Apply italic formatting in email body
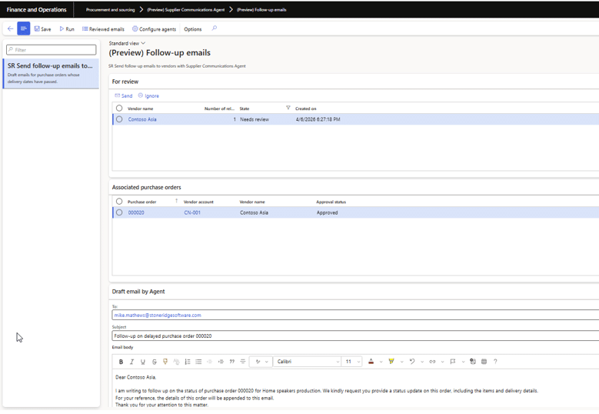The image size is (599, 414). (x=131, y=362)
